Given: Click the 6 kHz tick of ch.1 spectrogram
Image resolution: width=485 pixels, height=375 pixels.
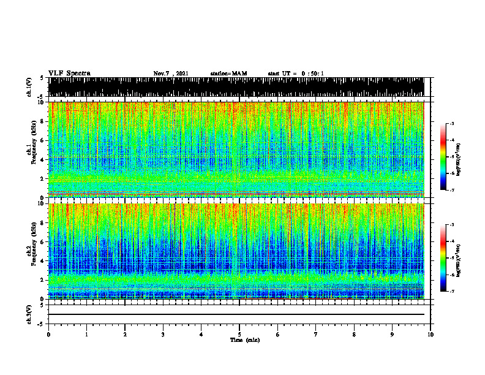Looking at the screenshot, I should tap(43, 140).
